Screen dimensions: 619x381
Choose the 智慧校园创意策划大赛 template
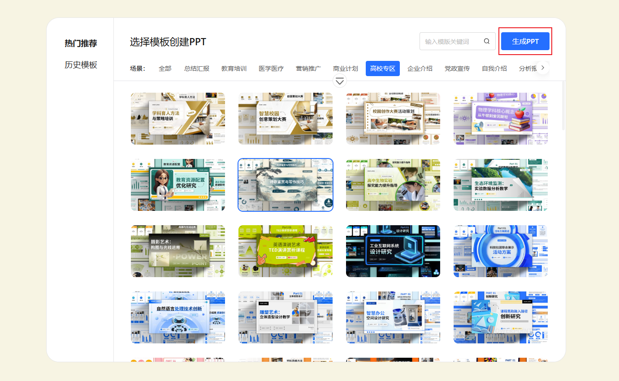click(x=286, y=119)
